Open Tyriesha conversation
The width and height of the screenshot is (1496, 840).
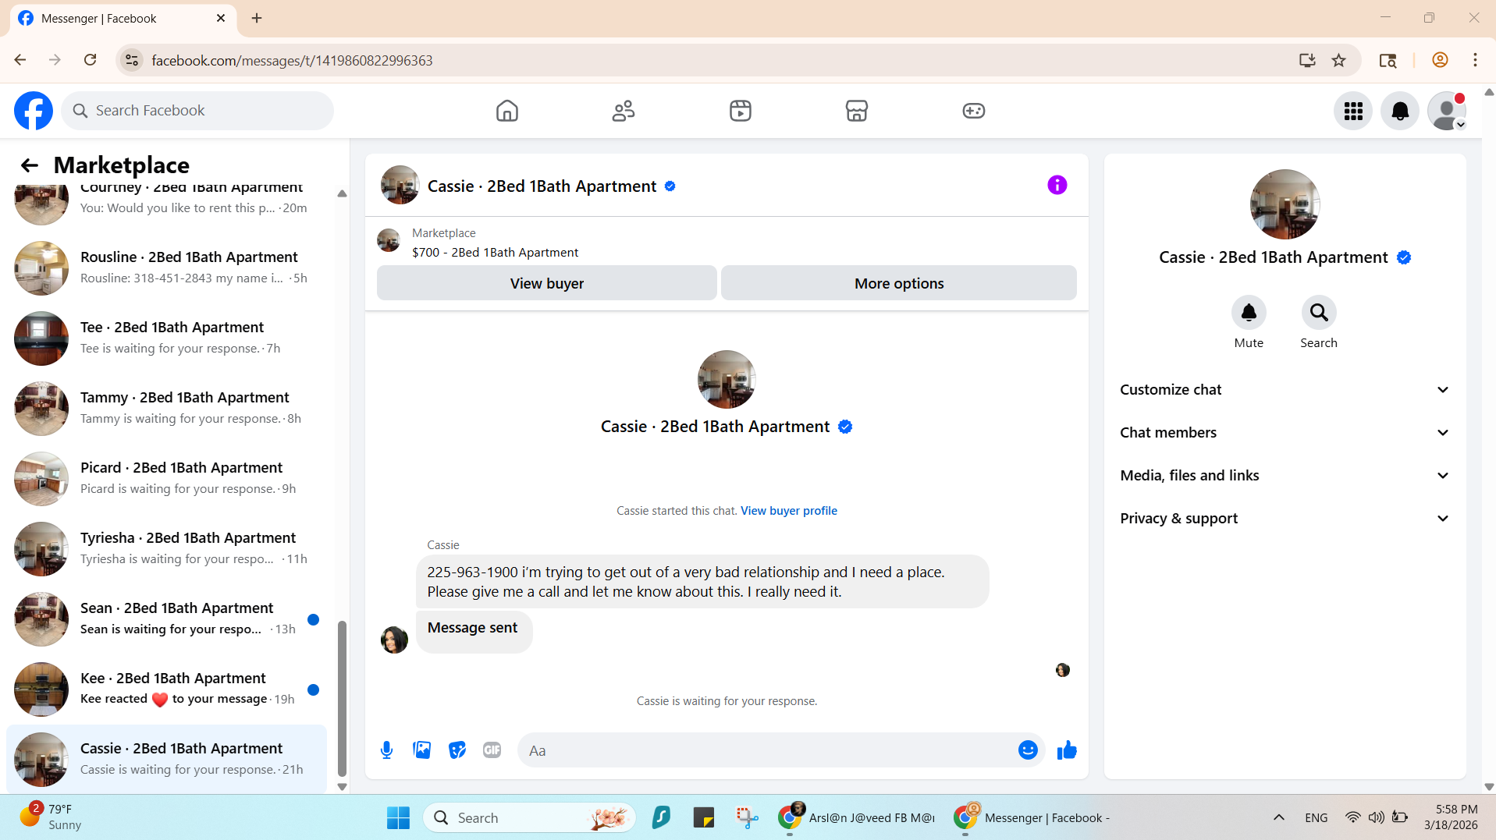point(167,548)
